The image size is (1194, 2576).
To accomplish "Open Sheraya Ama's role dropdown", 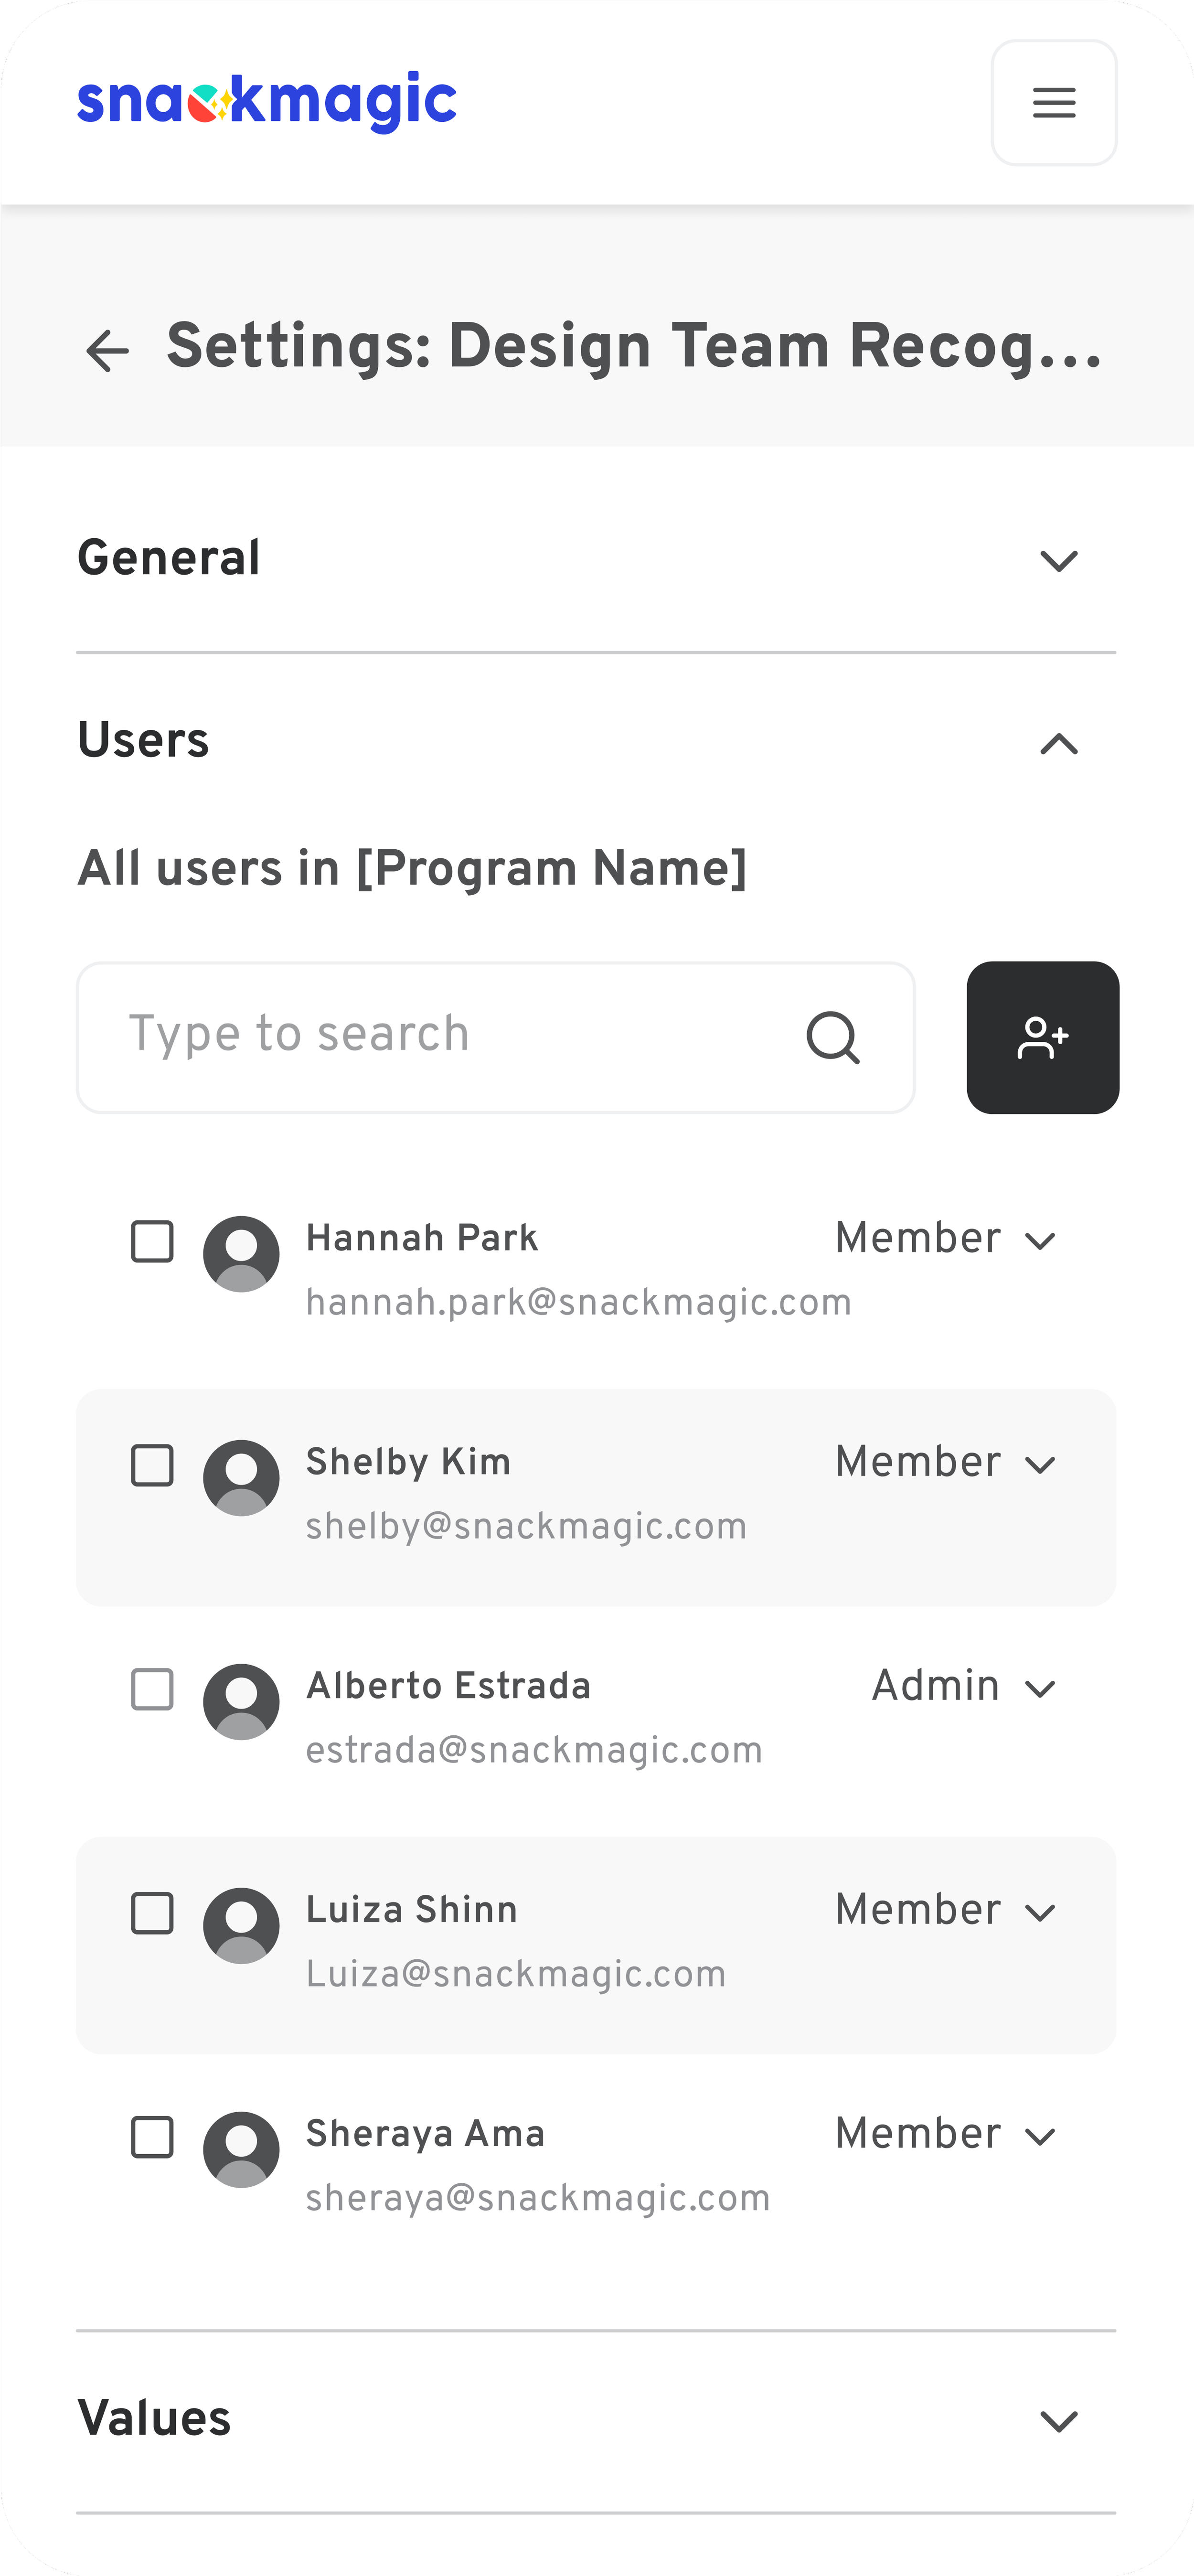I will [946, 2135].
